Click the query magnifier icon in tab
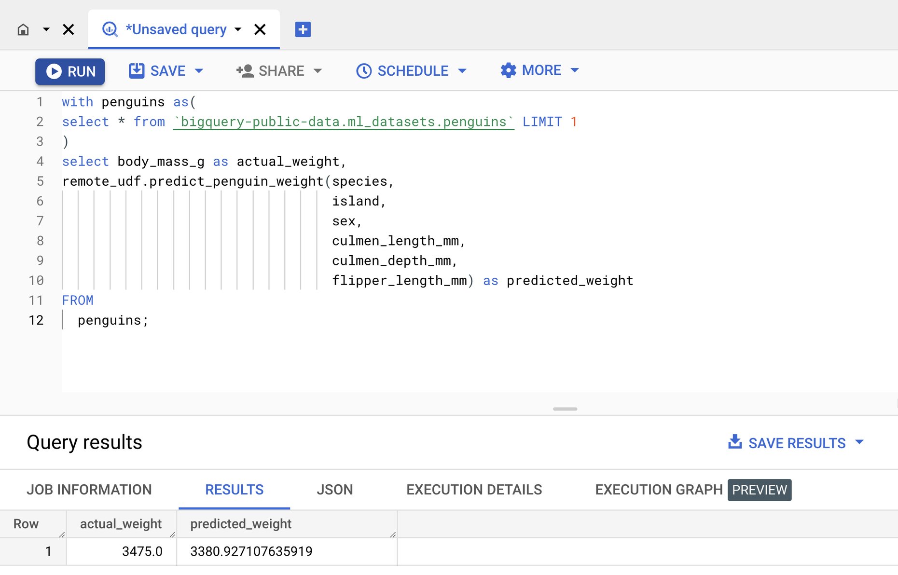The image size is (898, 575). [x=110, y=29]
